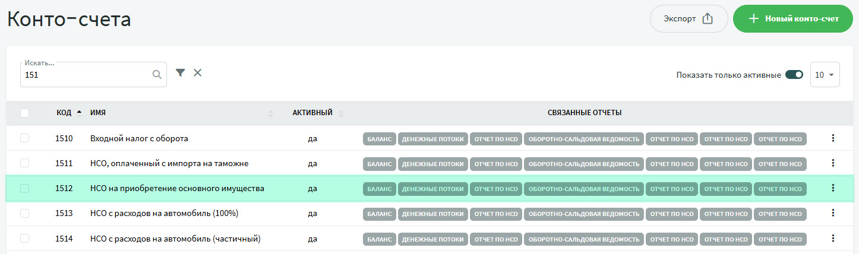Tick the checkbox for account 1510
The height and width of the screenshot is (254, 859).
click(24, 138)
